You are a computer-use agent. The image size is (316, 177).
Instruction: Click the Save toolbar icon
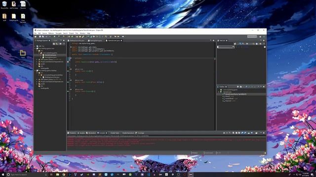[40, 36]
